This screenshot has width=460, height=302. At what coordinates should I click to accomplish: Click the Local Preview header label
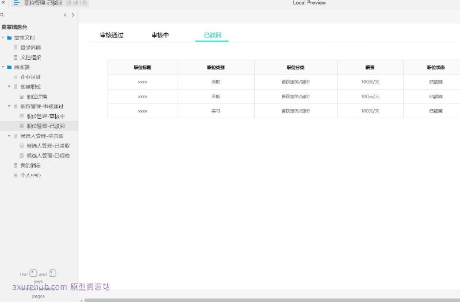pos(309,3)
